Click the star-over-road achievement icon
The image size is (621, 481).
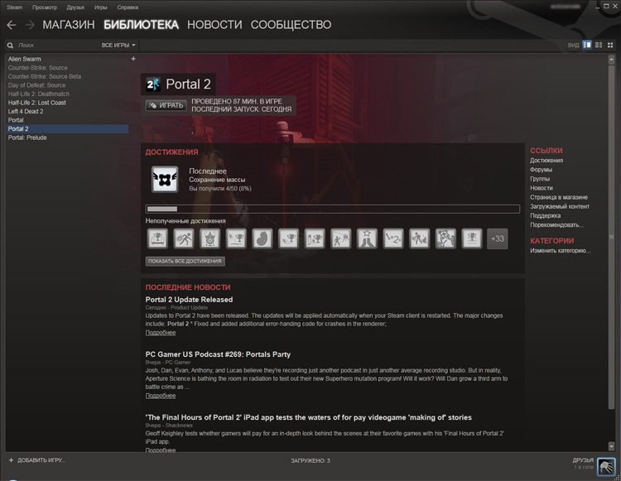point(367,238)
